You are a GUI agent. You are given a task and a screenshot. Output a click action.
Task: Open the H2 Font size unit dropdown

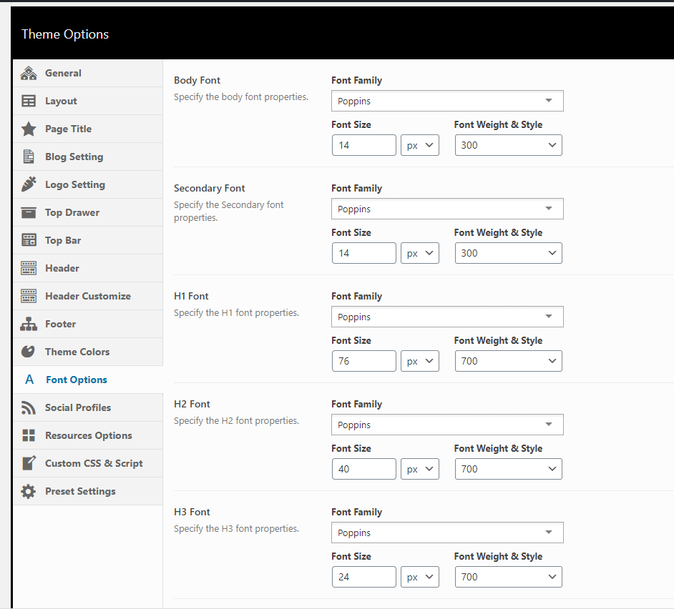click(420, 469)
